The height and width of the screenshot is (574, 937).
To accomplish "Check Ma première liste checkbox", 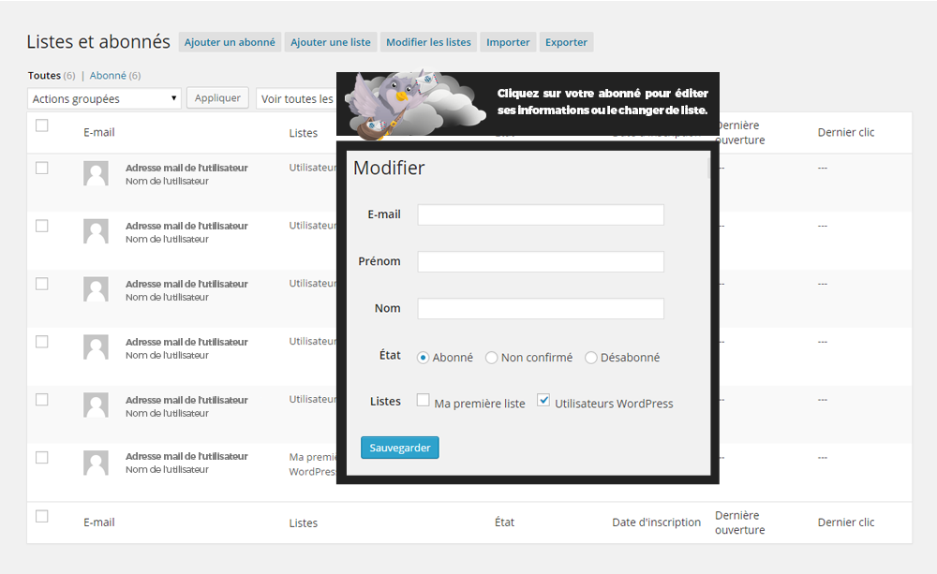I will coord(424,400).
